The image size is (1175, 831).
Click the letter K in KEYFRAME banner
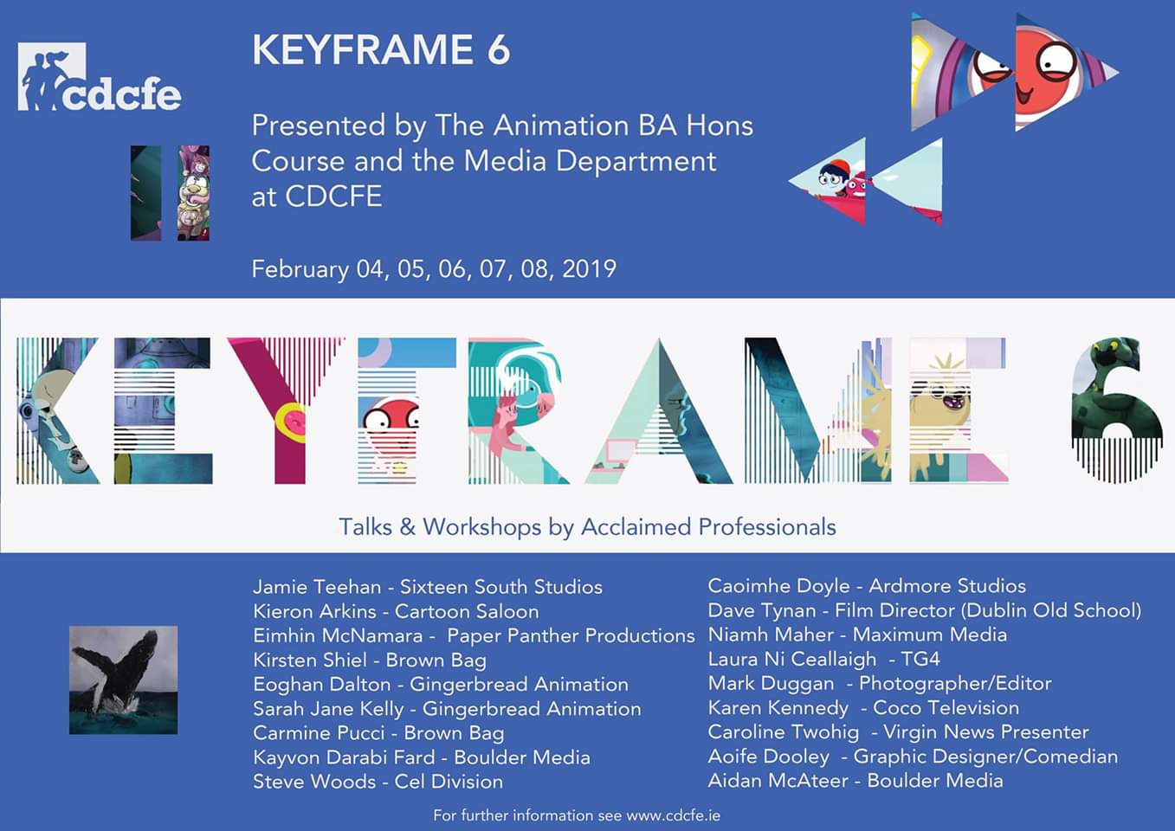pyautogui.click(x=55, y=409)
